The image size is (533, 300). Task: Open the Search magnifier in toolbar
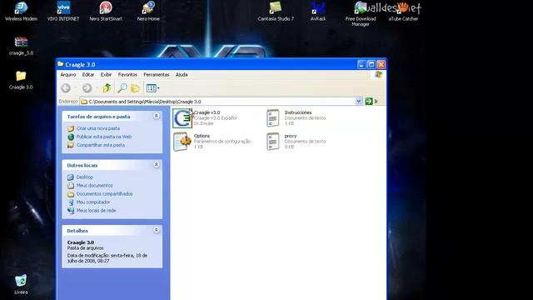tap(122, 88)
